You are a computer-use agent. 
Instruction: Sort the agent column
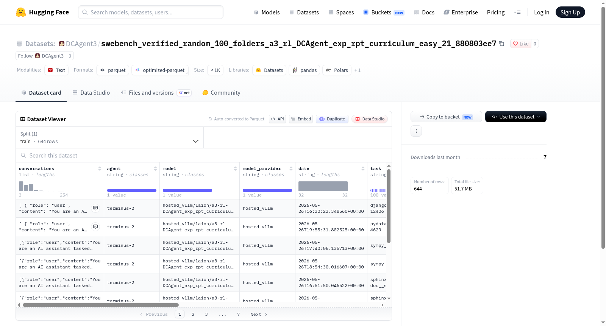pyautogui.click(x=155, y=168)
